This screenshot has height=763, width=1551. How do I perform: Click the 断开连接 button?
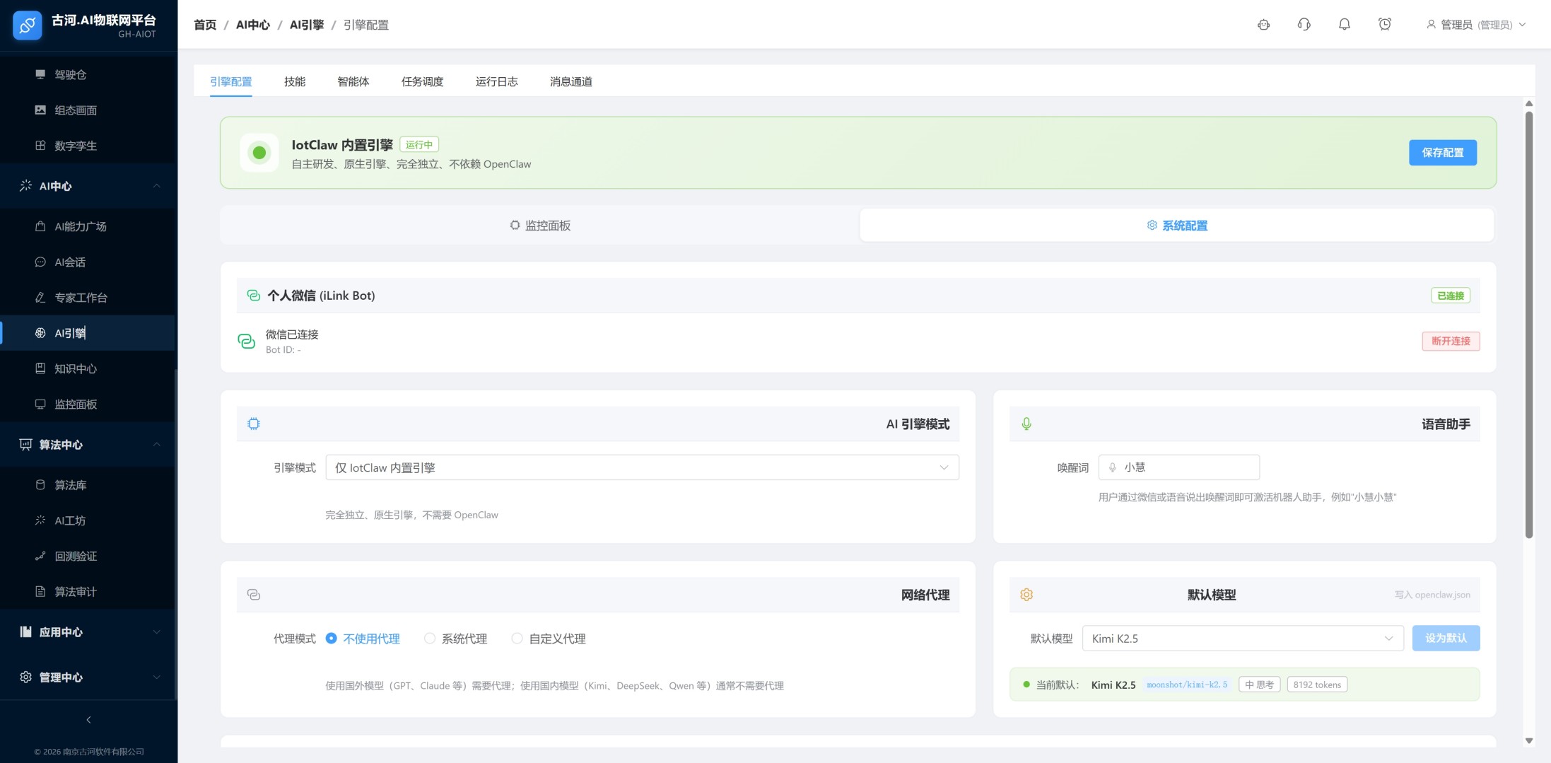(1451, 341)
